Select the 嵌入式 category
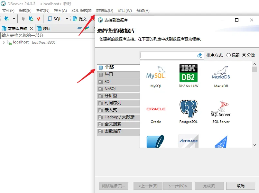Viewport: 259px width, 193px height. (118, 110)
